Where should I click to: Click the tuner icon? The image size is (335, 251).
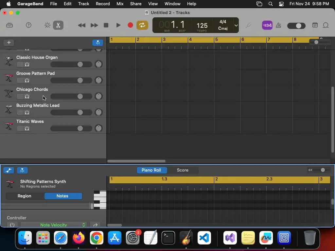[248, 25]
